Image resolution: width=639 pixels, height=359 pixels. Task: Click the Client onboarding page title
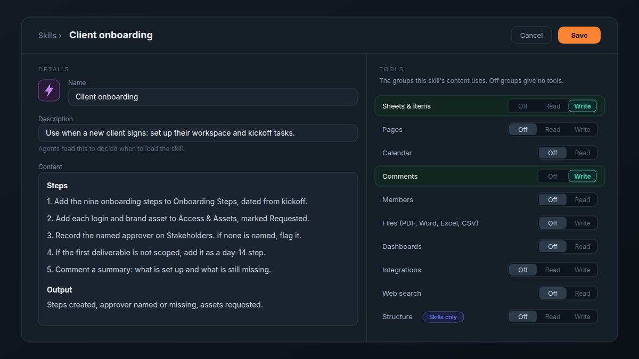[x=111, y=35]
